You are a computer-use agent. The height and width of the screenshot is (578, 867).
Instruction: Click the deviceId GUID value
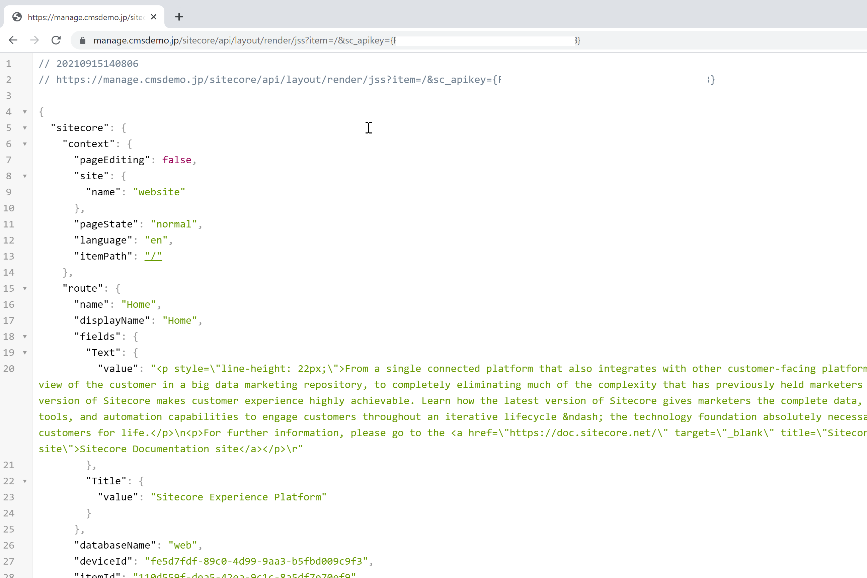256,561
